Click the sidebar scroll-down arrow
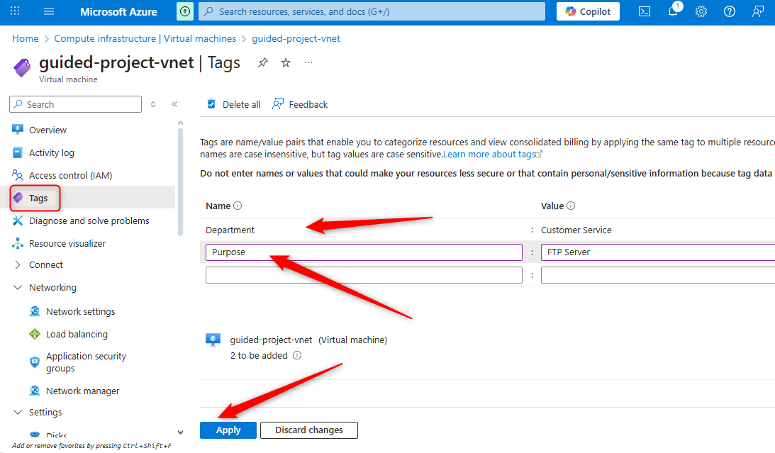 (x=180, y=432)
